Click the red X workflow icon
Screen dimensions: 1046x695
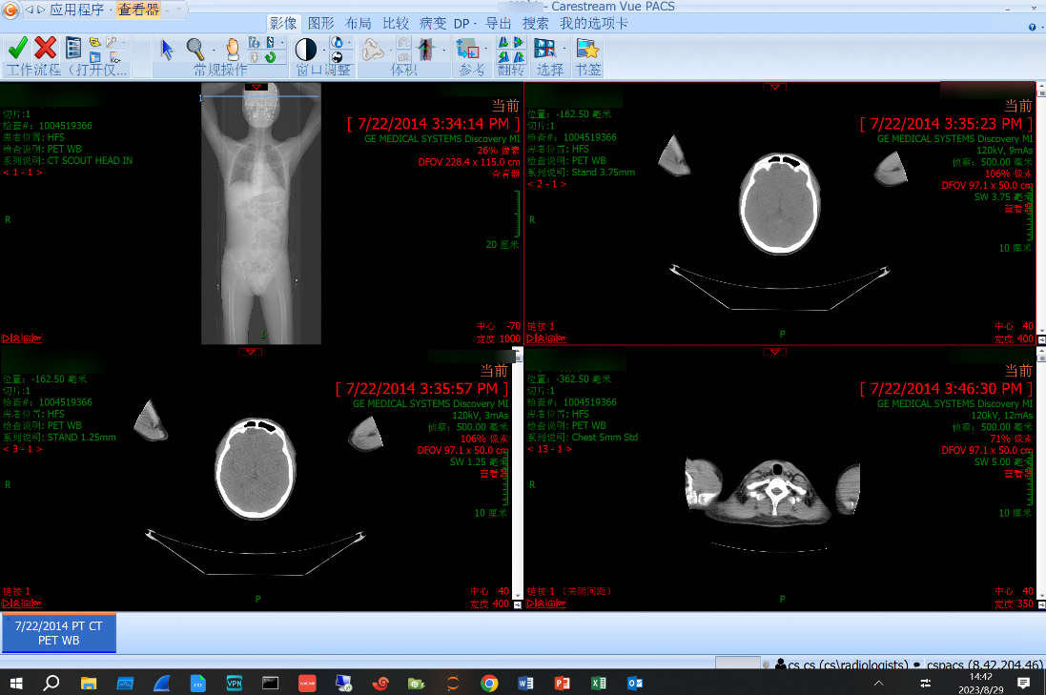click(46, 48)
